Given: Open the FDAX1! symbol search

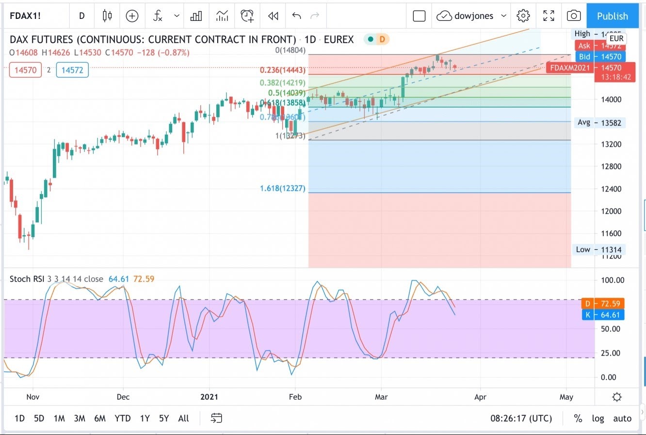Looking at the screenshot, I should tap(25, 16).
